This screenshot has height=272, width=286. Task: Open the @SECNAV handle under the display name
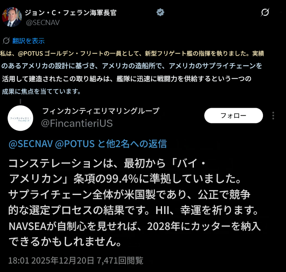pos(43,23)
